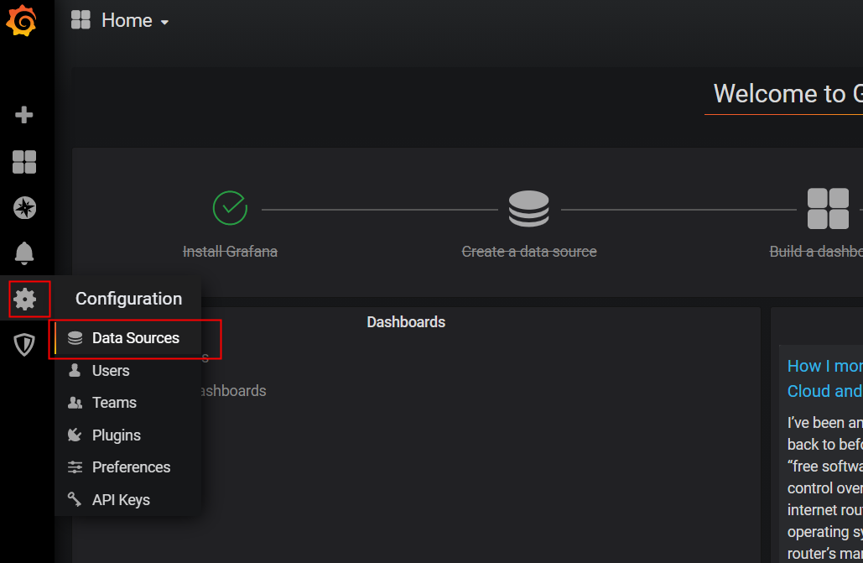This screenshot has height=563, width=863.
Task: Open the Alerting bell icon
Action: (24, 253)
